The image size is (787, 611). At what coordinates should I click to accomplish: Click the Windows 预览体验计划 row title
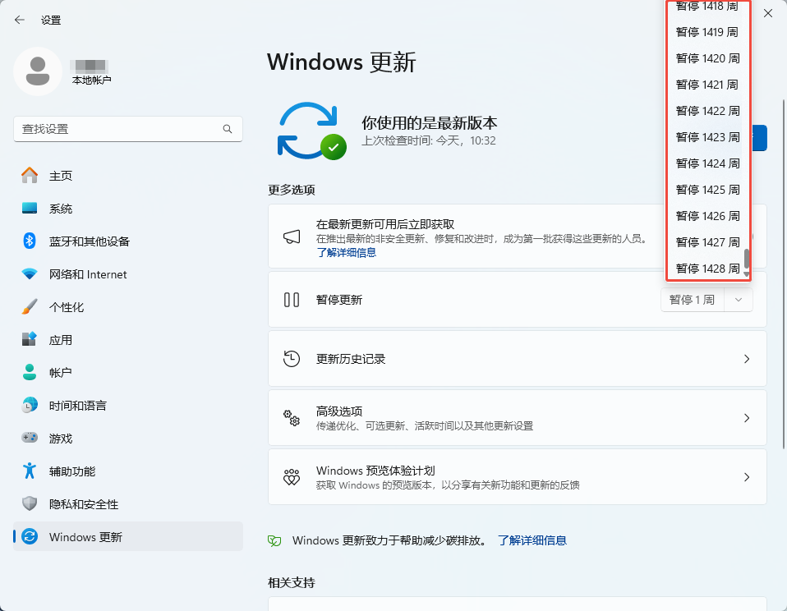coord(375,471)
